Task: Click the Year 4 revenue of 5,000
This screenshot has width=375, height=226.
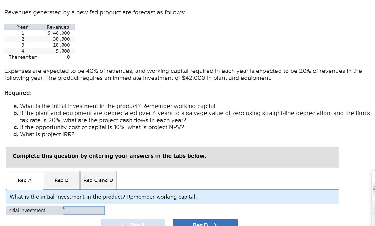Action: tap(64, 51)
